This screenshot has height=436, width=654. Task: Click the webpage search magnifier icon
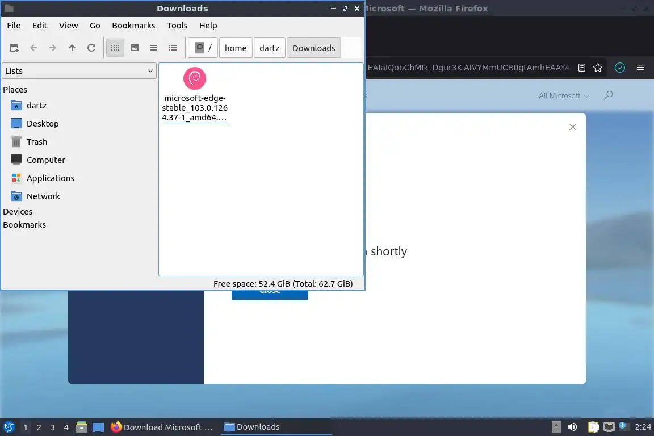click(609, 95)
